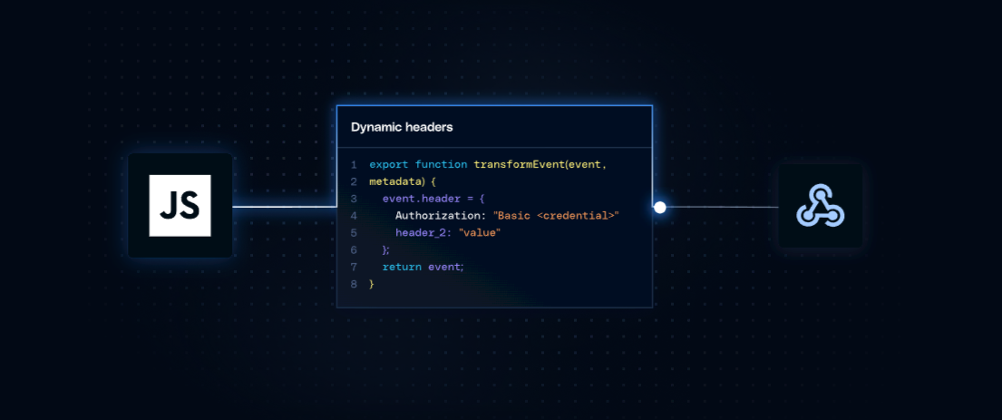
Task: Click the header_2: "value" line
Action: [447, 233]
